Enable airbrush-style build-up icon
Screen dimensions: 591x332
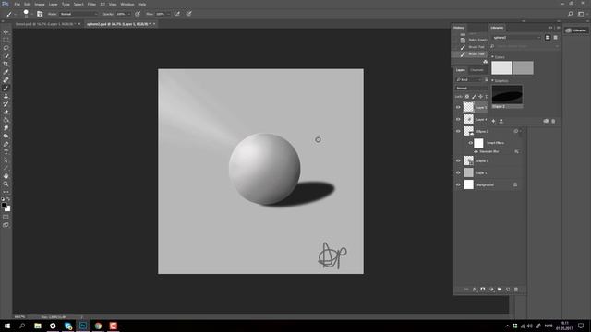tap(176, 14)
